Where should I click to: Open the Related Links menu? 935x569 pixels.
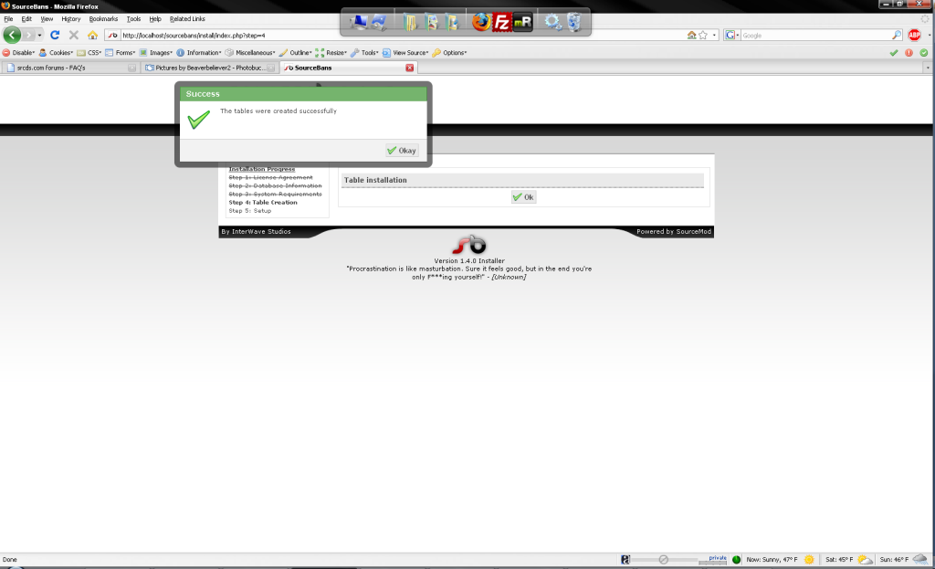click(187, 19)
